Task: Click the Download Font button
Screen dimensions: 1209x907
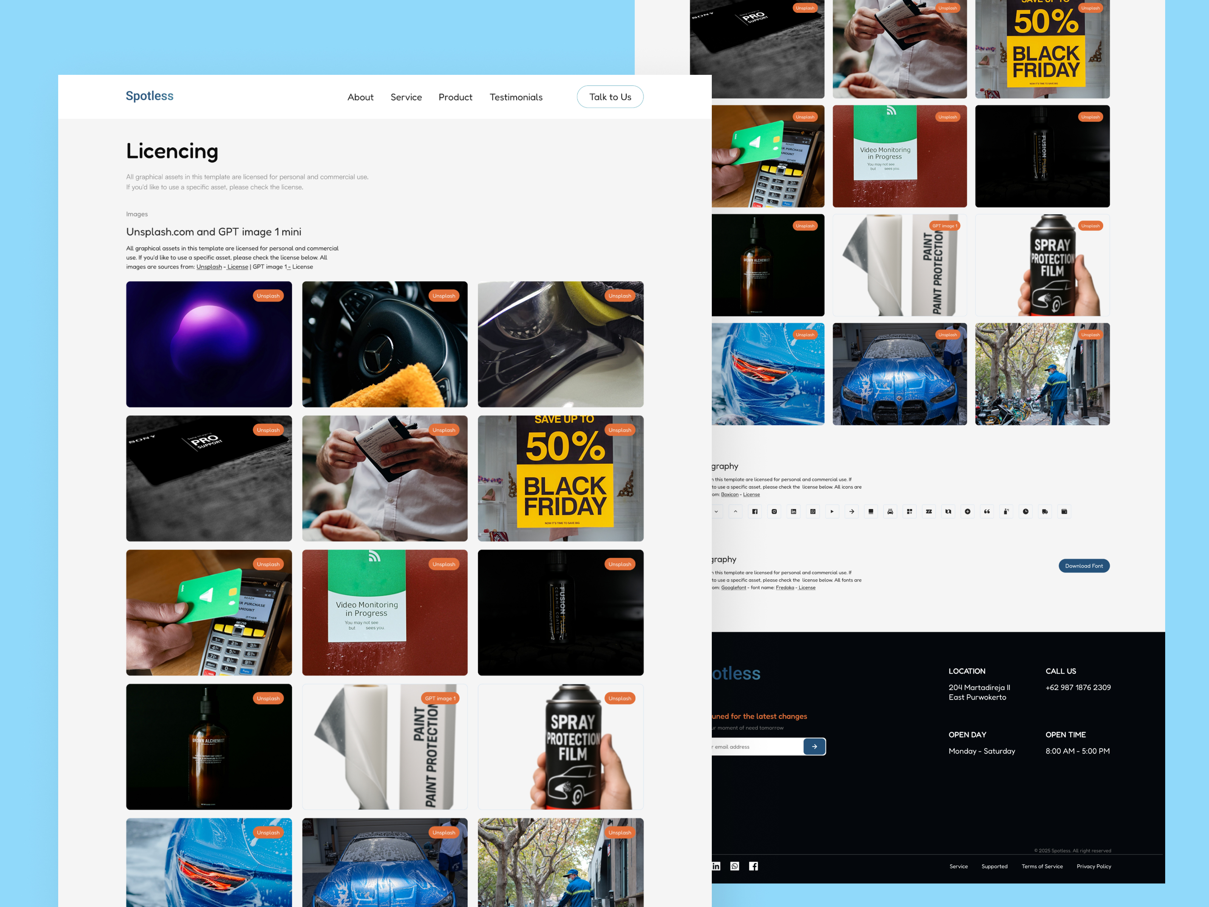Action: pyautogui.click(x=1084, y=566)
